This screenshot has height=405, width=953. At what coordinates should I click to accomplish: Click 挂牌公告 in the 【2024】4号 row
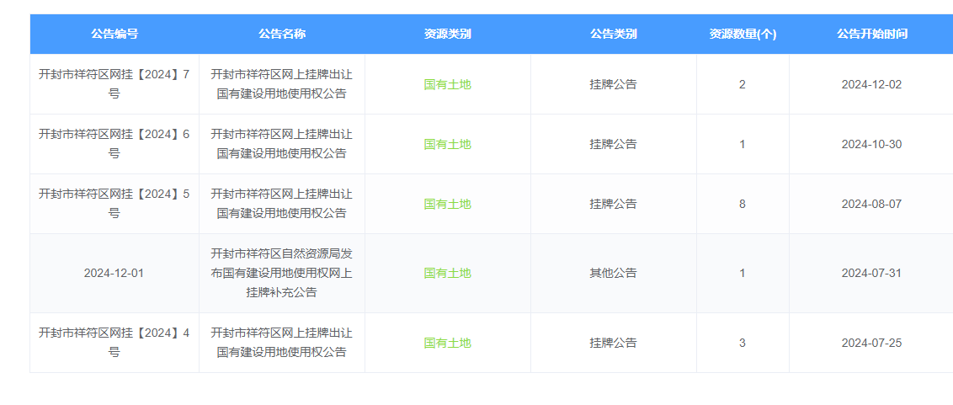pos(613,343)
